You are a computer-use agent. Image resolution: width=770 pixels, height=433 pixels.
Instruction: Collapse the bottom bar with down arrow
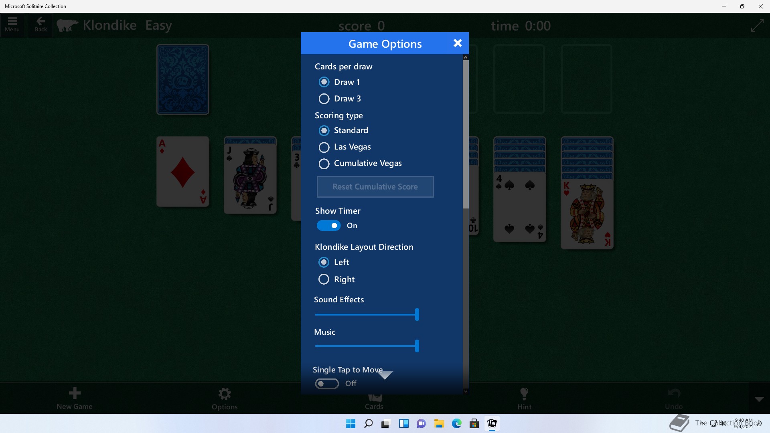[x=759, y=399]
